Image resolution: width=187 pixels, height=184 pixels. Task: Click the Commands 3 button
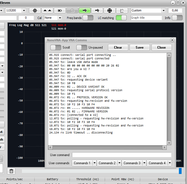click(x=132, y=163)
